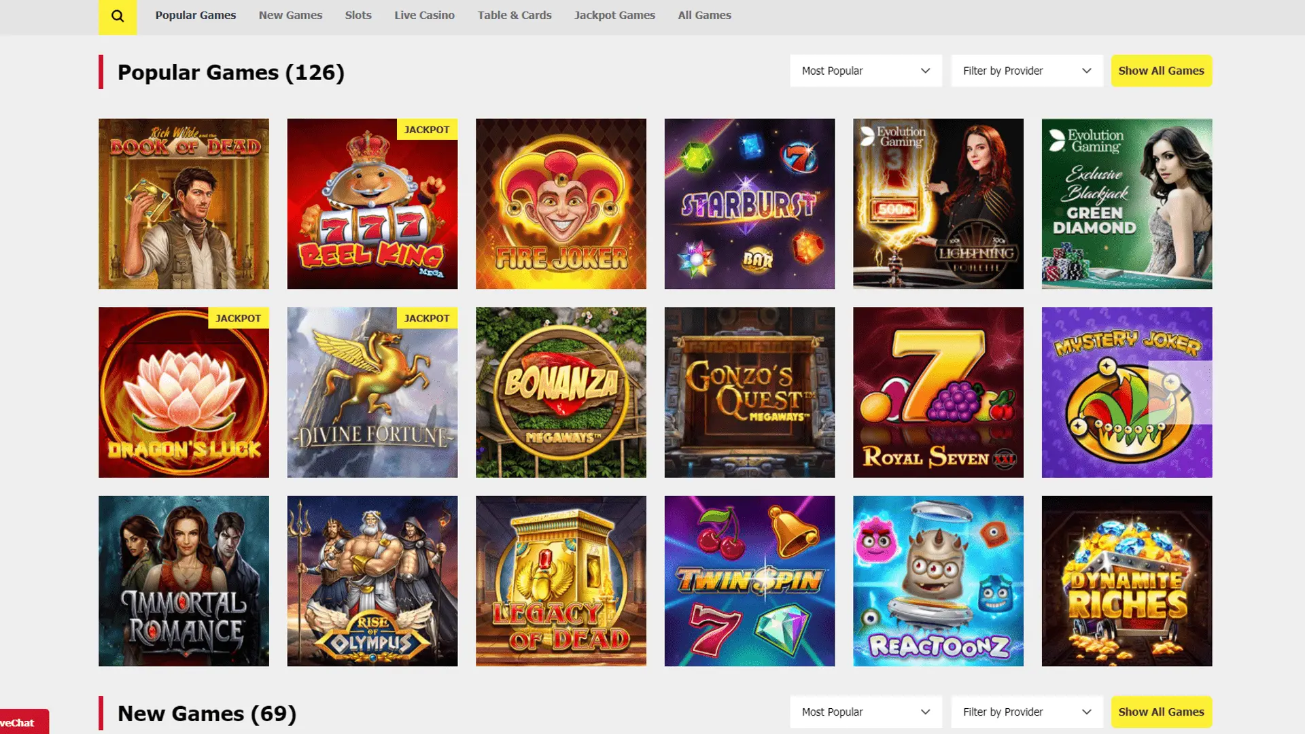Screen dimensions: 1305x734
Task: Select the Table & Cards tab
Action: pos(514,15)
